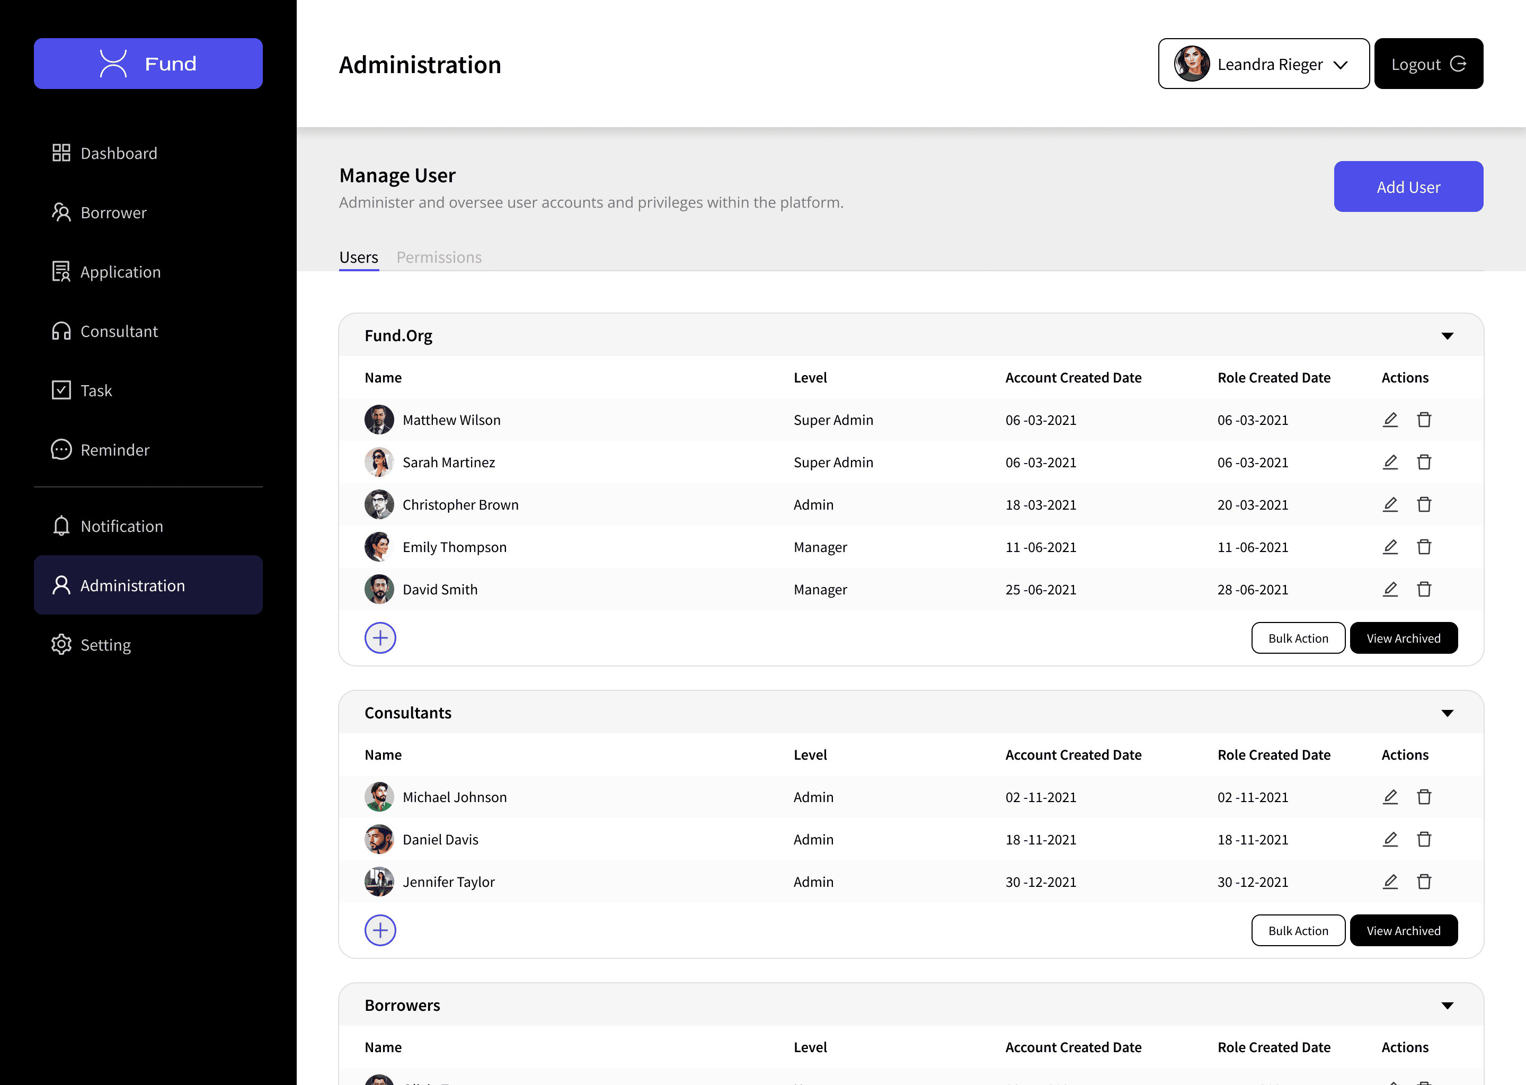Click trash icon for David Smith

tap(1424, 589)
